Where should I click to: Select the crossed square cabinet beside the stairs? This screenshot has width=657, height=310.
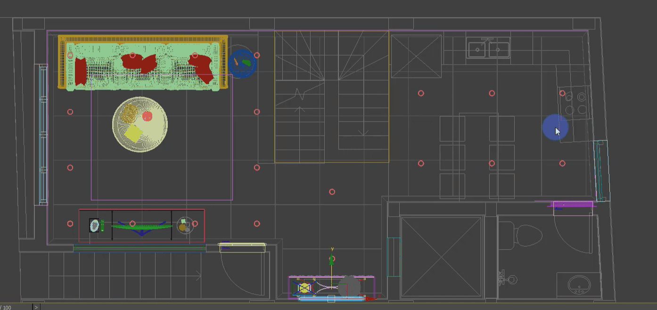pyautogui.click(x=416, y=56)
